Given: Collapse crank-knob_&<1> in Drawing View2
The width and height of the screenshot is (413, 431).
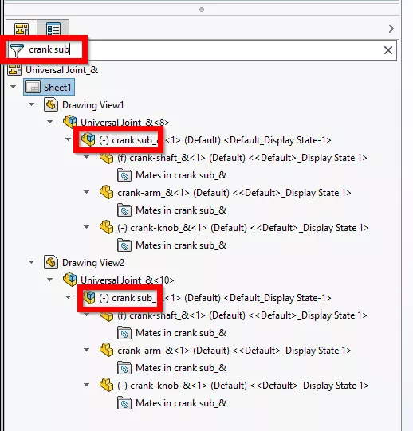Looking at the screenshot, I should [86, 385].
